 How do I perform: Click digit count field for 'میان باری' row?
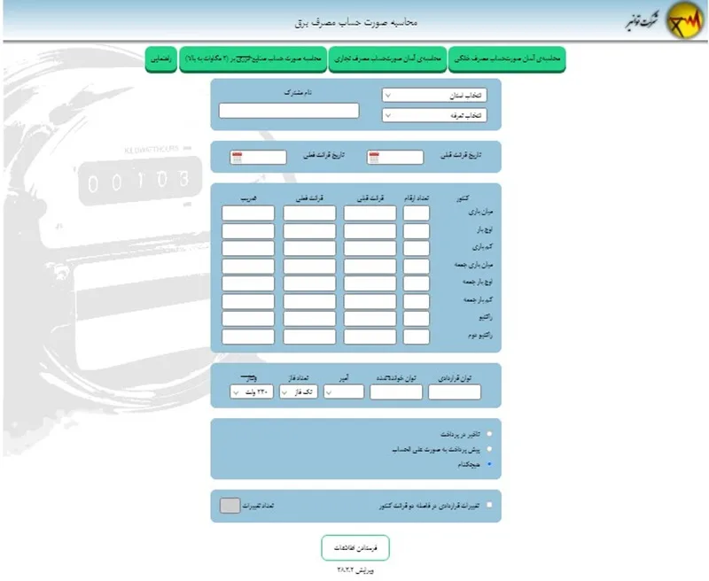417,213
